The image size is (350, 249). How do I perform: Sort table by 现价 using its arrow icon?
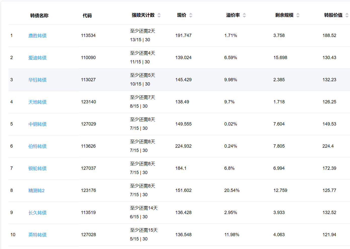click(x=191, y=15)
